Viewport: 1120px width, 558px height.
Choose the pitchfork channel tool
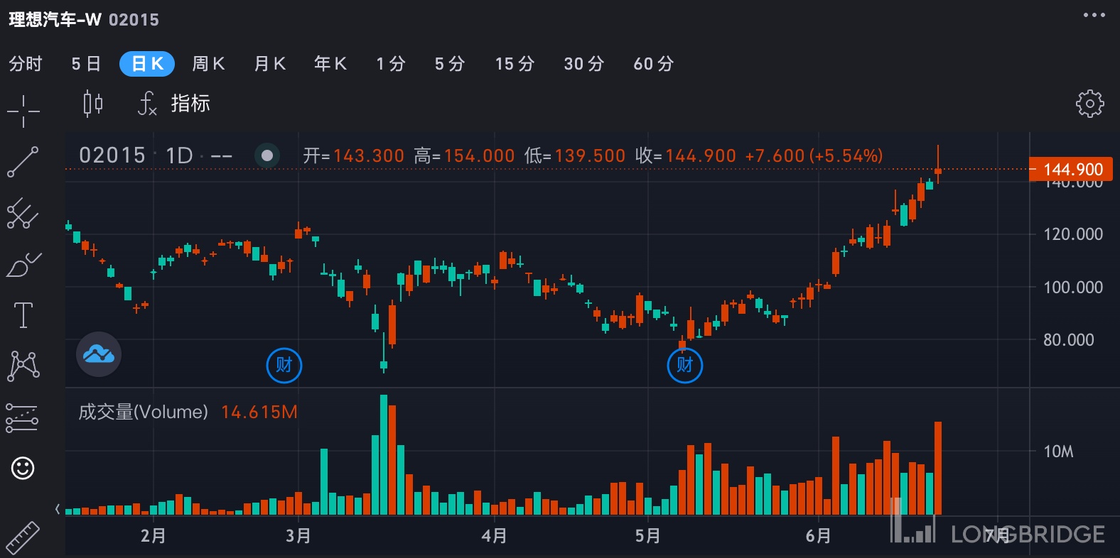point(23,213)
